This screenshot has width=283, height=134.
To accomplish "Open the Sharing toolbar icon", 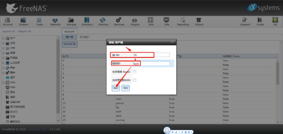I will pos(103,22).
